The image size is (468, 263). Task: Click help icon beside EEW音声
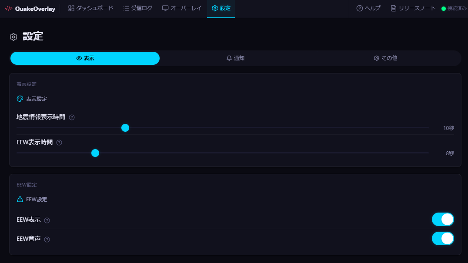[x=47, y=240]
